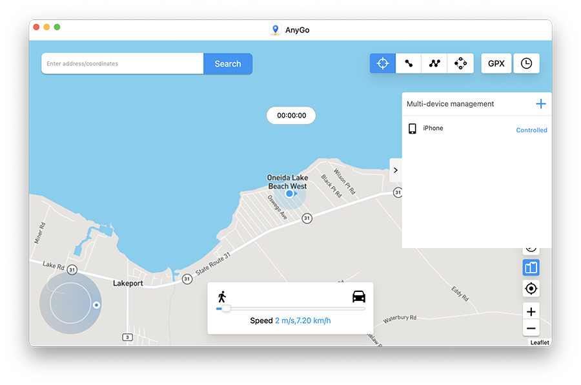Click the address input field
This screenshot has width=581, height=385.
(x=121, y=63)
